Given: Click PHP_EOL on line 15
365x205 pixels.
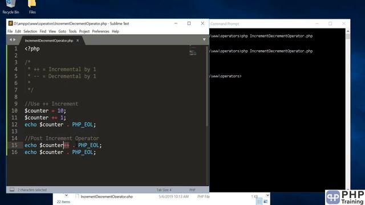Looking at the screenshot, I should tap(88, 145).
